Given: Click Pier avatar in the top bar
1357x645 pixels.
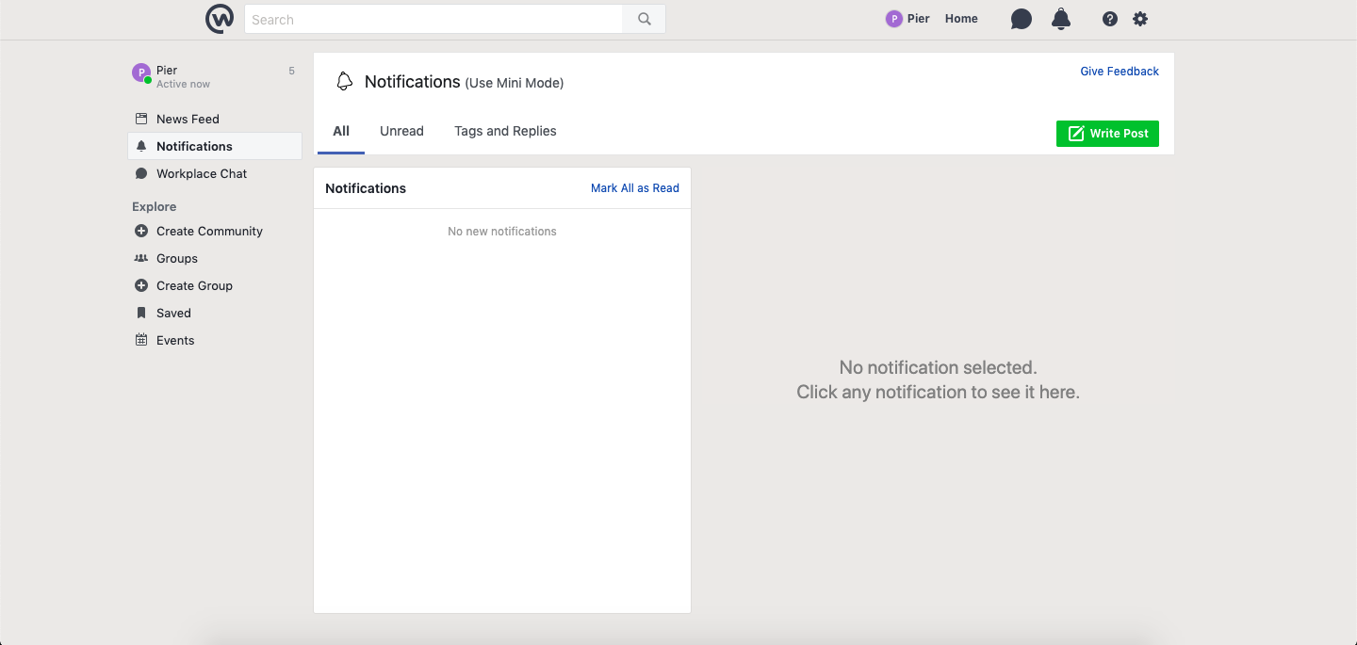Looking at the screenshot, I should (x=894, y=19).
